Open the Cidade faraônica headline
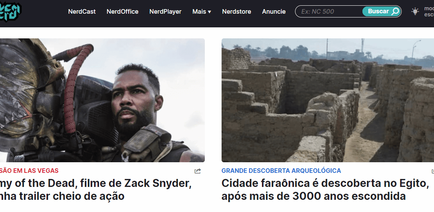 tap(325, 190)
